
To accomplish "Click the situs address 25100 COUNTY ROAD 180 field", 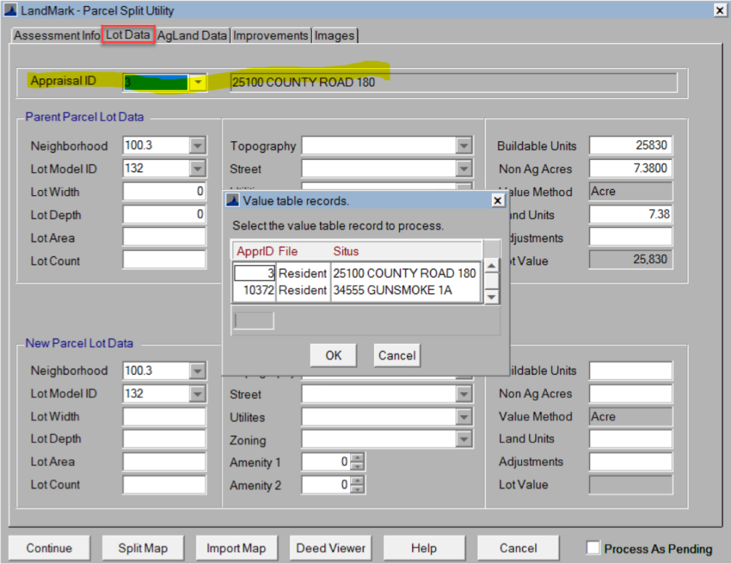I will (x=454, y=83).
